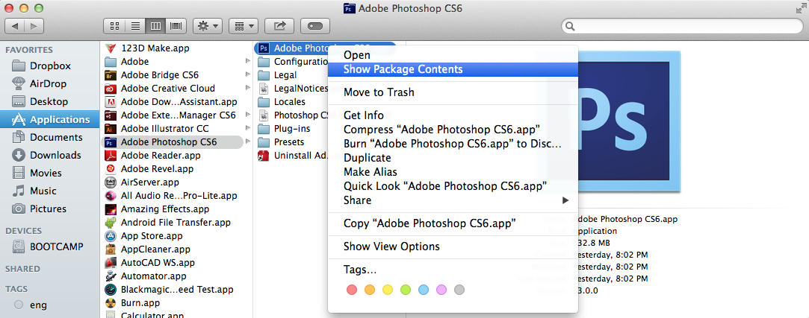Apply the purple tag color
The height and width of the screenshot is (318, 809).
click(x=441, y=290)
